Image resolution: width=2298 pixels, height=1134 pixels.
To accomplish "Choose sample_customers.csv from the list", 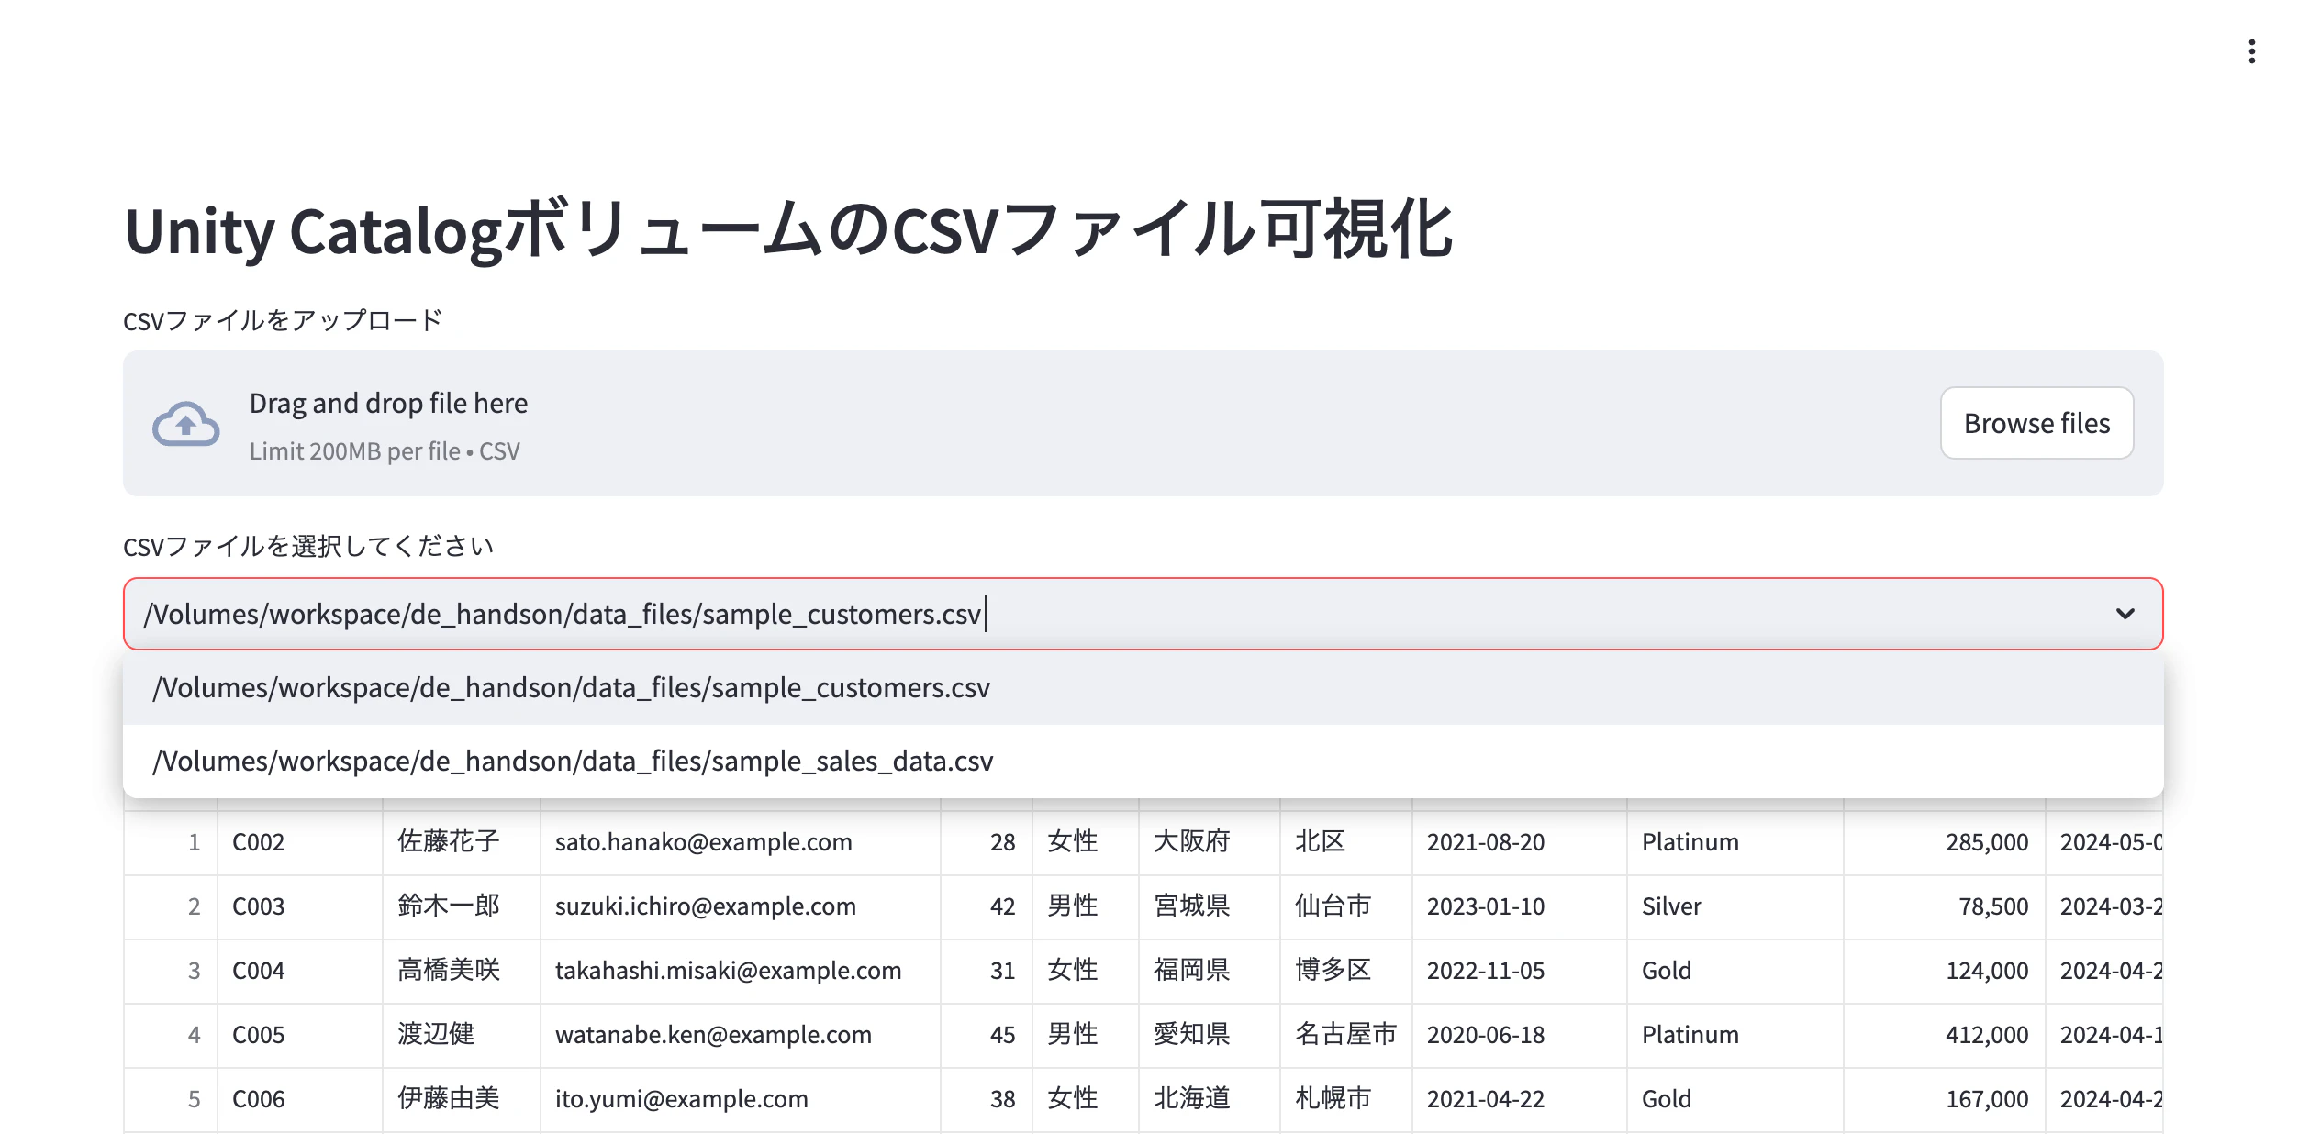I will [1143, 687].
